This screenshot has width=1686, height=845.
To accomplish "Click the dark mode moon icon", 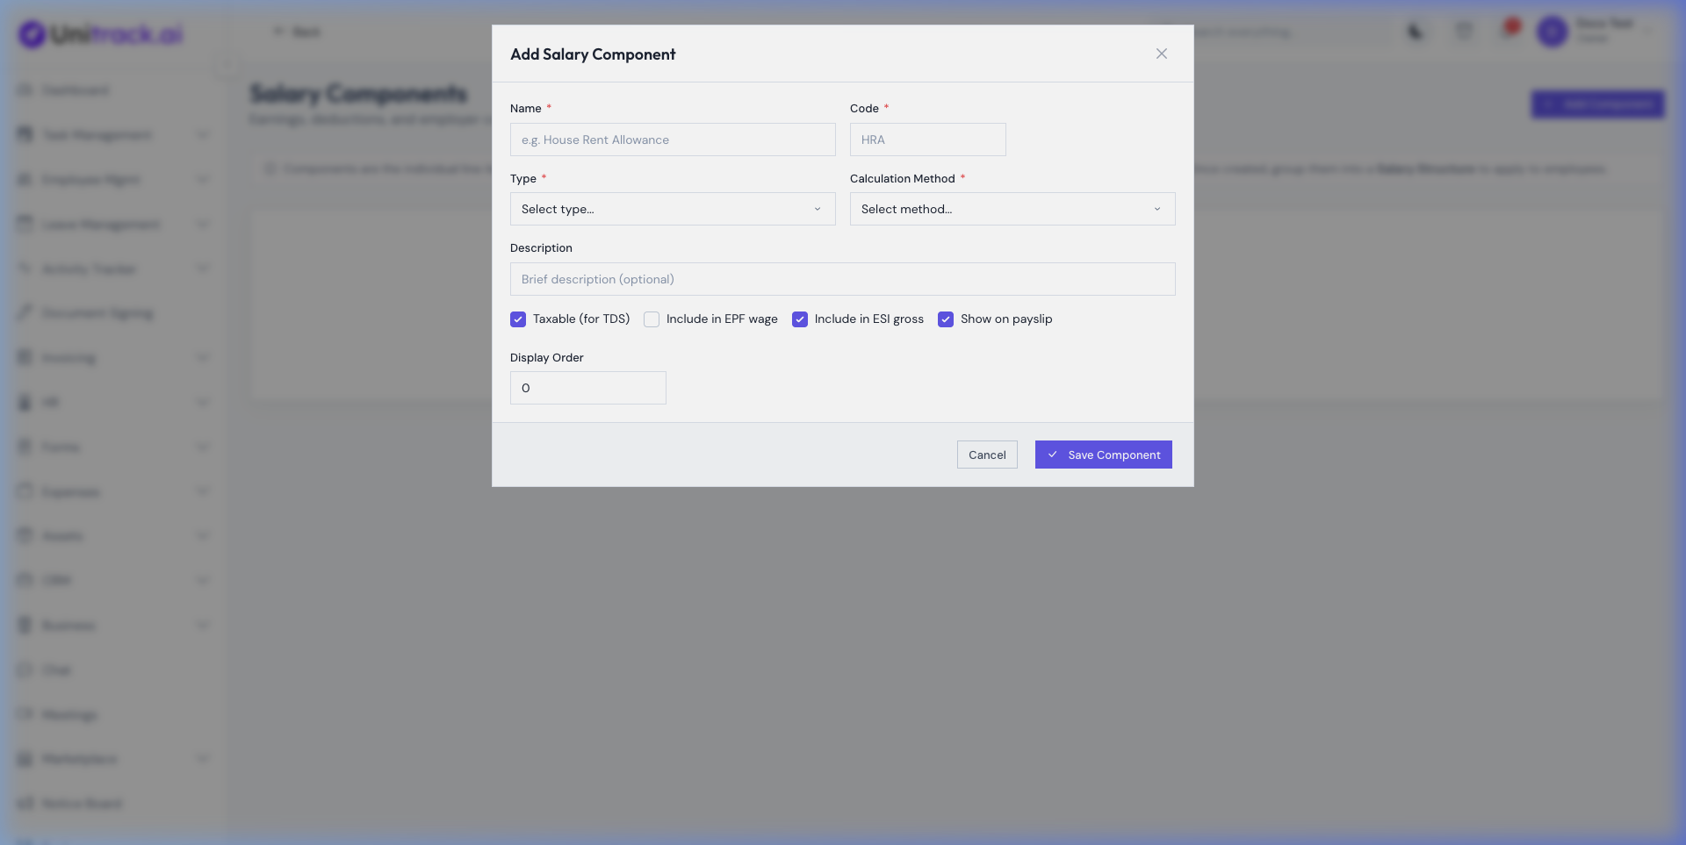I will coord(1416,32).
